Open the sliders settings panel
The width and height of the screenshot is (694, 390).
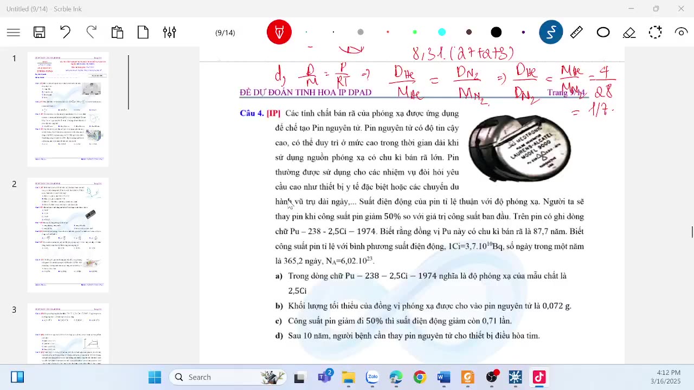(169, 32)
